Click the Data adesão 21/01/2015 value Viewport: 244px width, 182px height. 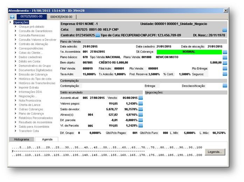pyautogui.click(x=90, y=46)
